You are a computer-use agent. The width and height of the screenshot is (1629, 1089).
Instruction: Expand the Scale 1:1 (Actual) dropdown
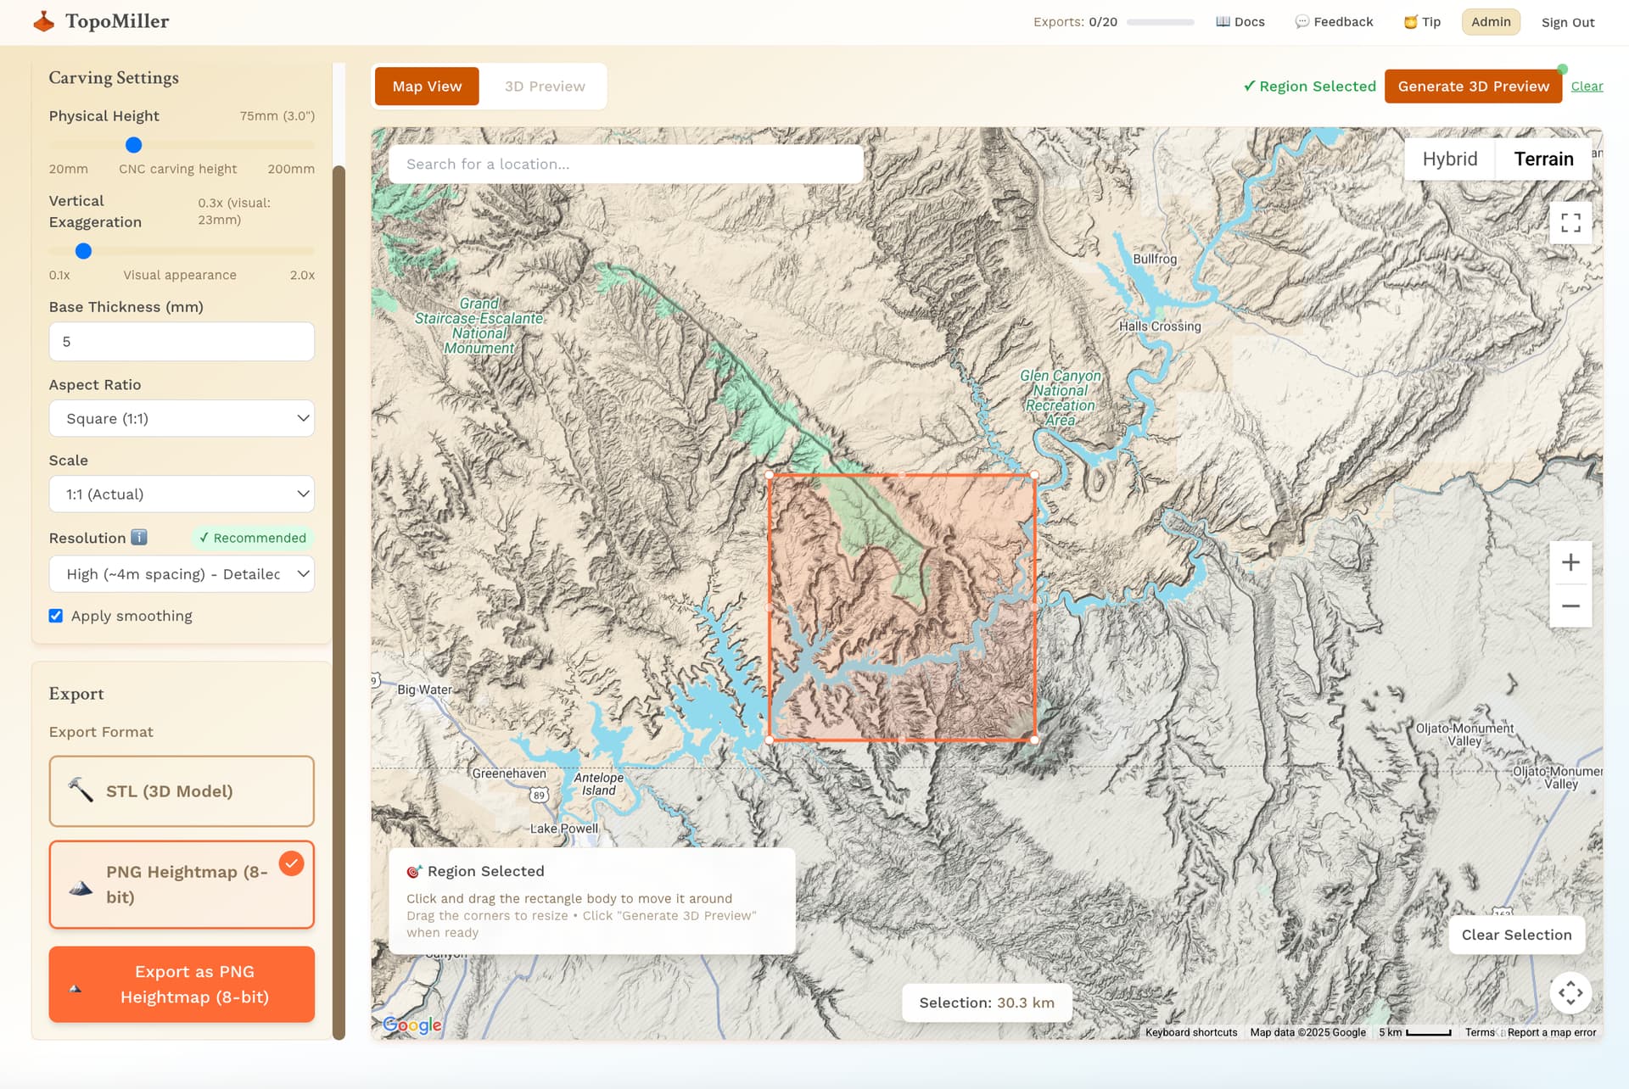(x=182, y=494)
